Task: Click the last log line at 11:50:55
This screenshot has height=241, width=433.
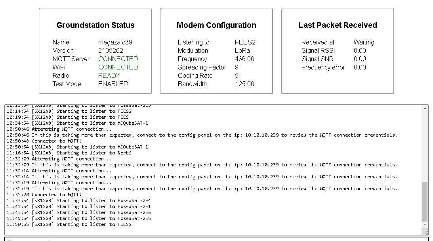Action: [69, 224]
